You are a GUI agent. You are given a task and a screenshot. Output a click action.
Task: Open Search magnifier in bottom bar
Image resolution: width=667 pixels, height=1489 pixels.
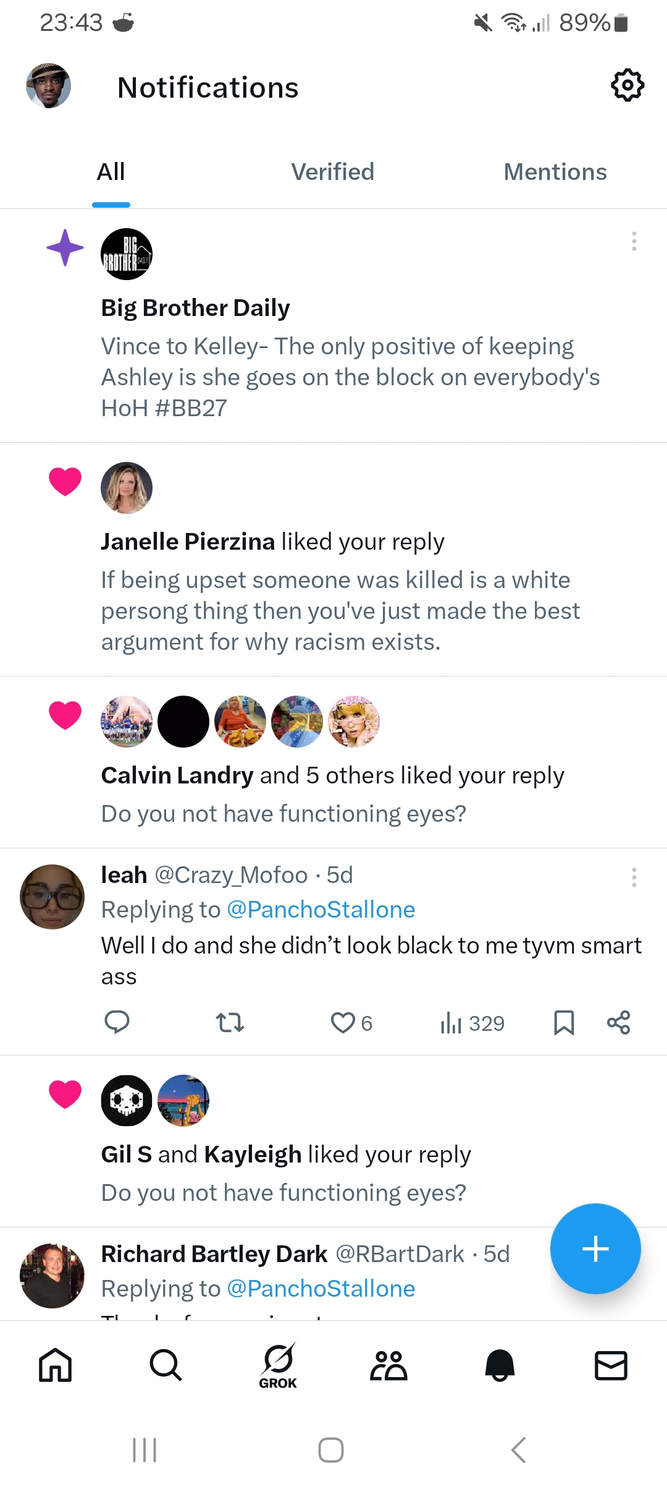[x=166, y=1365]
